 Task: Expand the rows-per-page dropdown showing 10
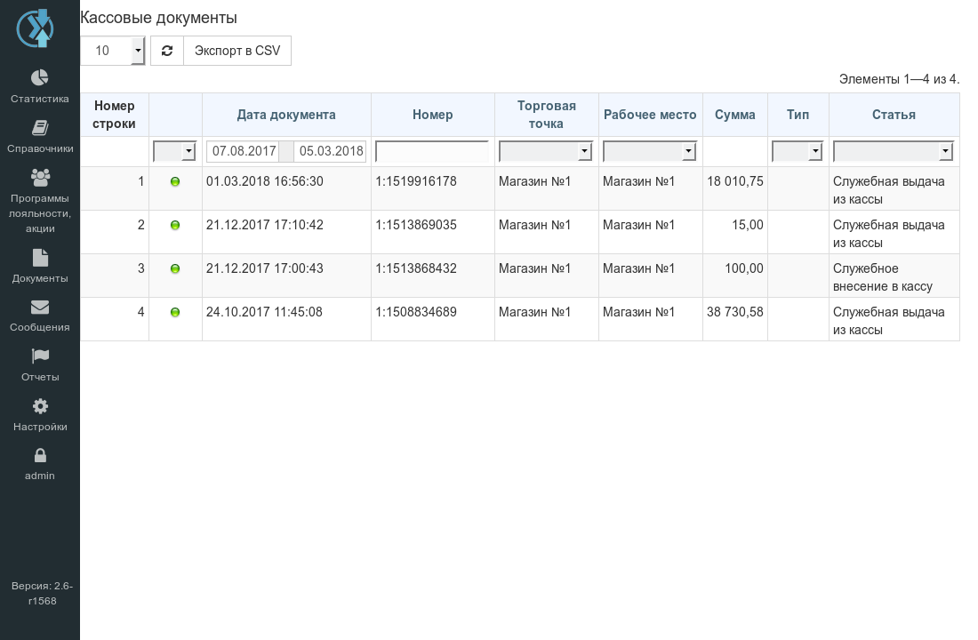tap(113, 51)
